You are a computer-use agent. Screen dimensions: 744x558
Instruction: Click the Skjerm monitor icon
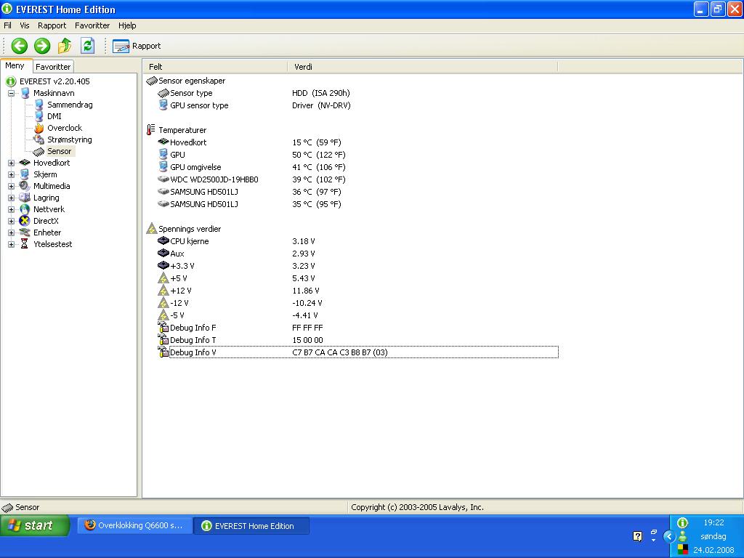(25, 174)
